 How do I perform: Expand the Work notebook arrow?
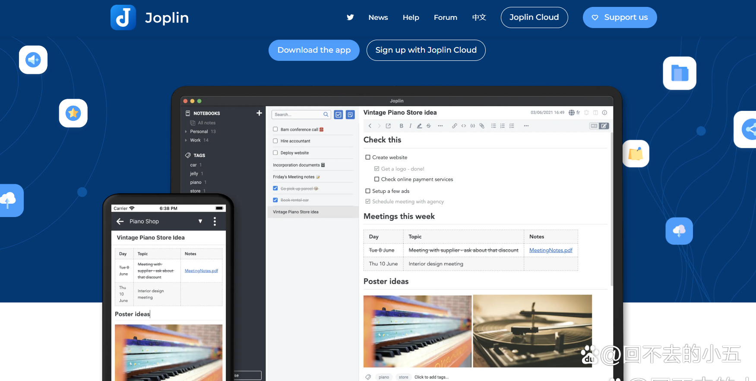(186, 140)
